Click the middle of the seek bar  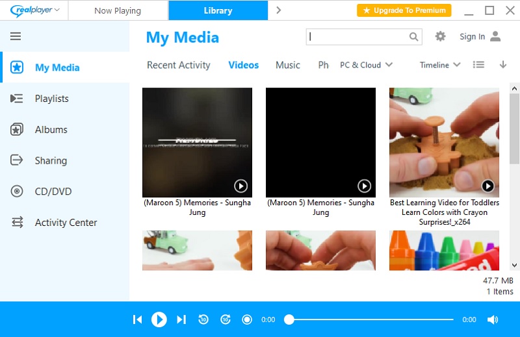[x=369, y=319]
